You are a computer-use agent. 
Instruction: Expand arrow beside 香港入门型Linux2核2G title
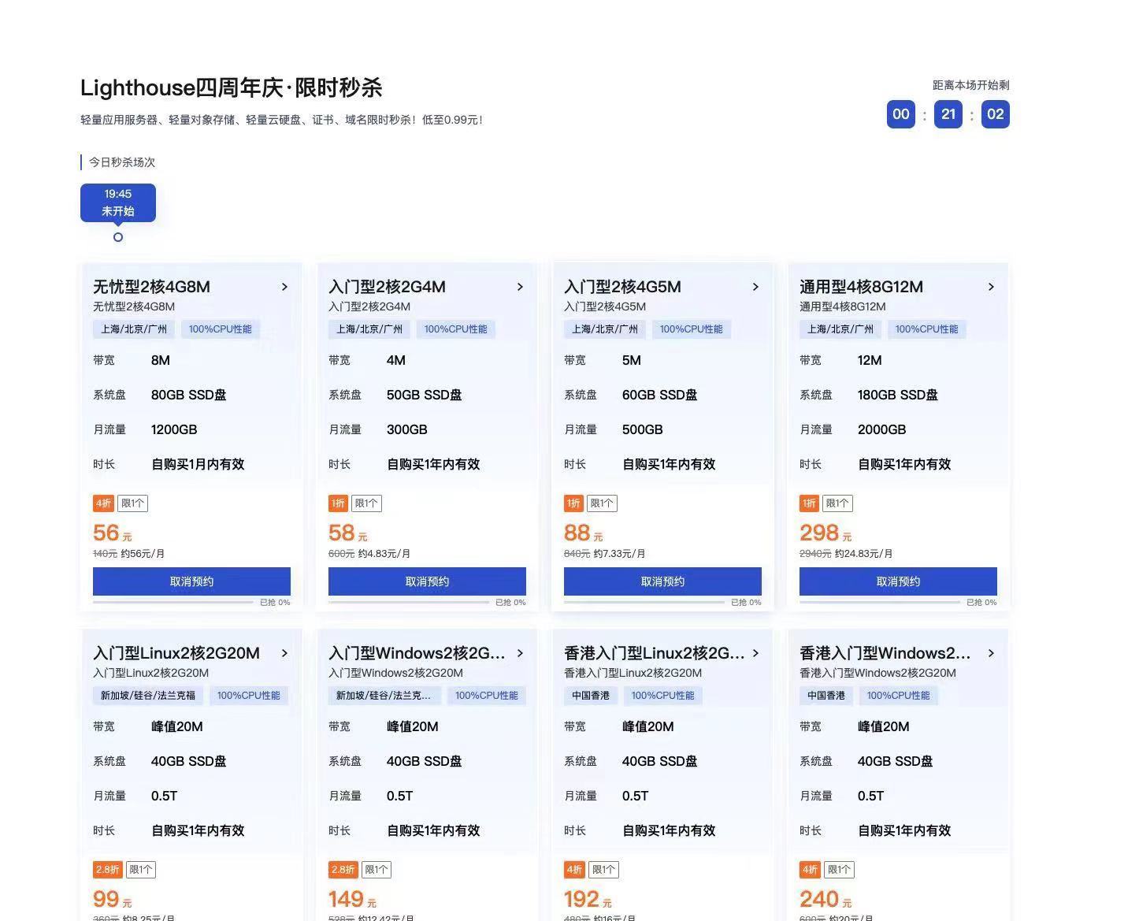pos(755,653)
